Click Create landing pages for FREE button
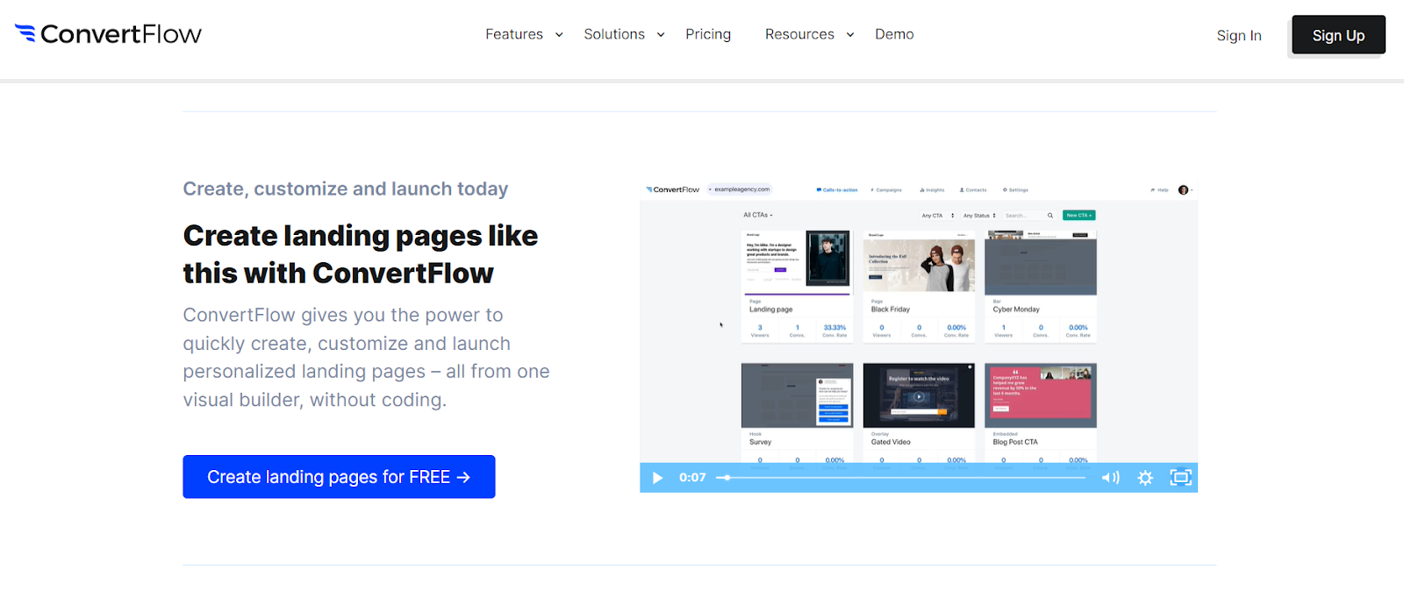The width and height of the screenshot is (1404, 591). pyautogui.click(x=339, y=477)
